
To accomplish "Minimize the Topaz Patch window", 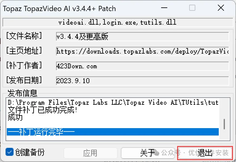I will [164, 8].
